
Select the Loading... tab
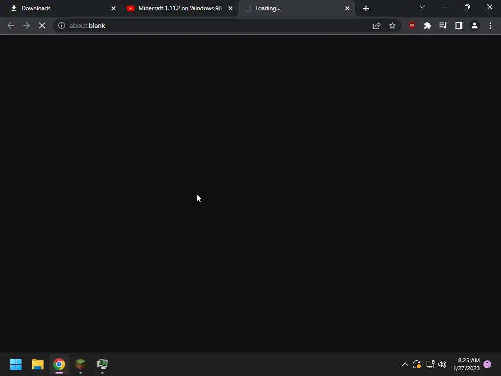point(296,8)
